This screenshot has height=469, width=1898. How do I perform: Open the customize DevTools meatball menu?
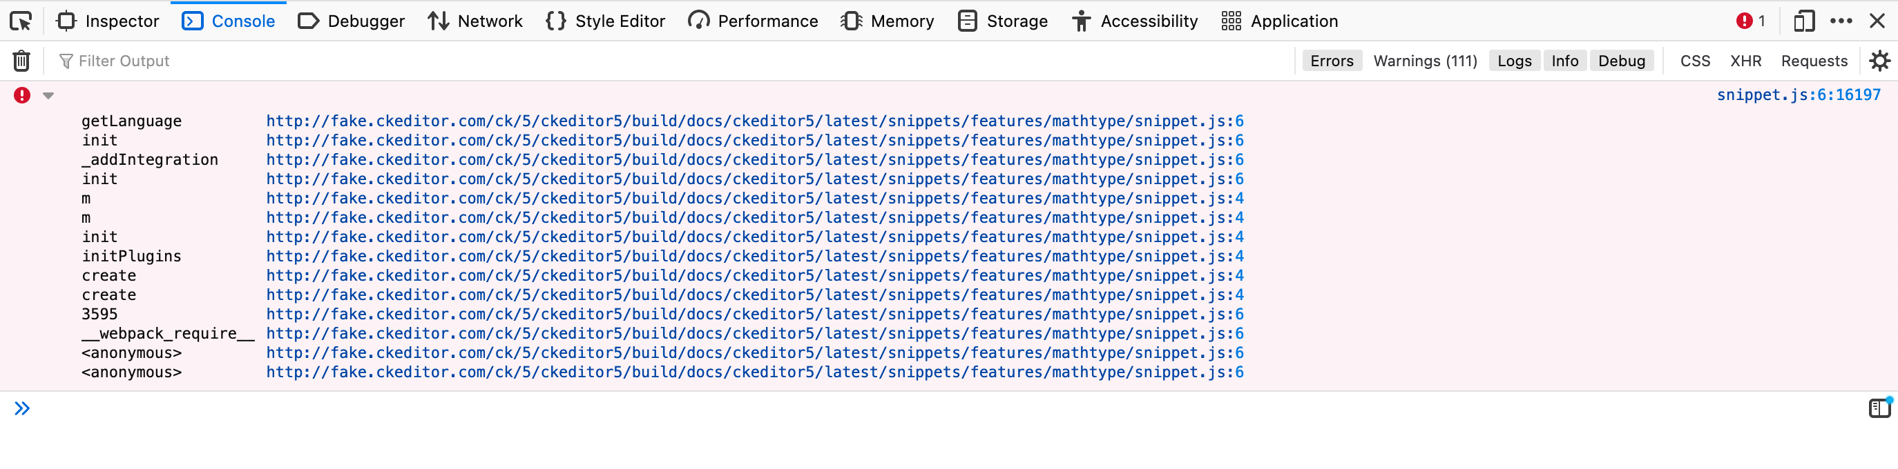click(1841, 21)
